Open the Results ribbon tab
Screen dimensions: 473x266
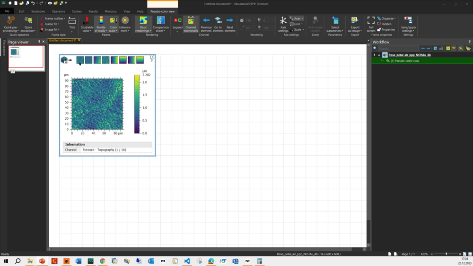coord(93,11)
